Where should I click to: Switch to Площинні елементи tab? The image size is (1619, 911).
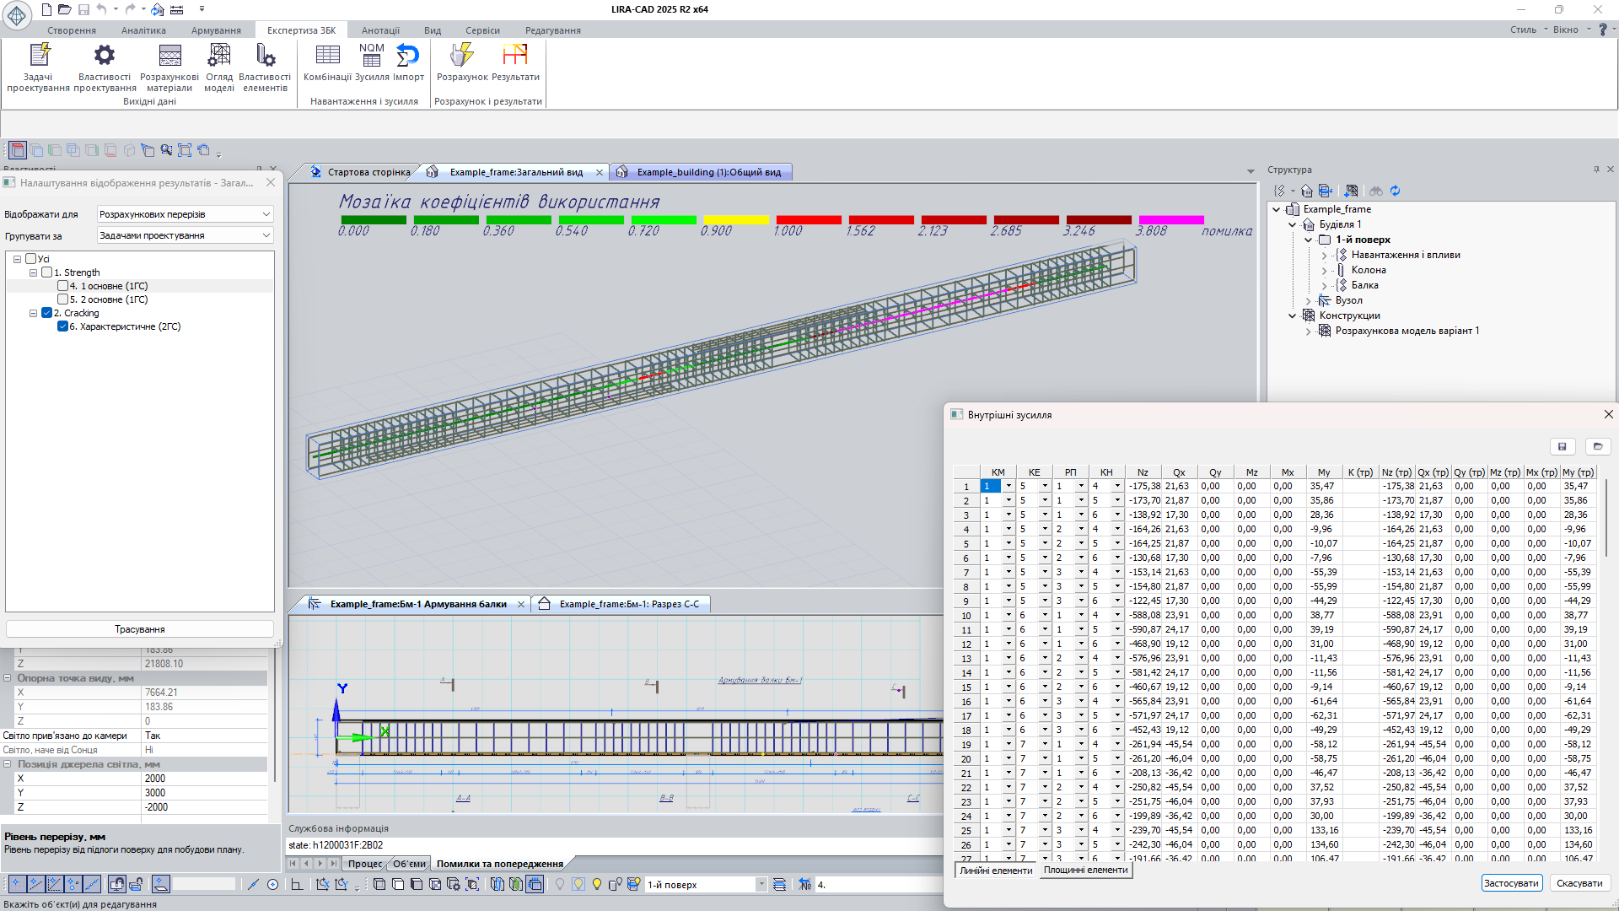pyautogui.click(x=1085, y=871)
